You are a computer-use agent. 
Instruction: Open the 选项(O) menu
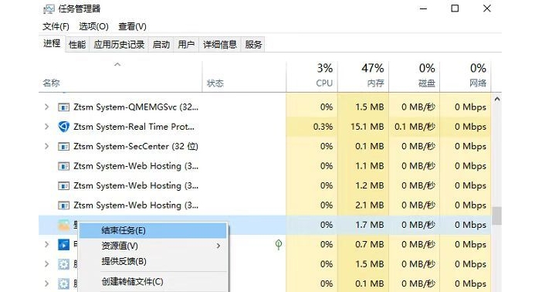coord(93,26)
